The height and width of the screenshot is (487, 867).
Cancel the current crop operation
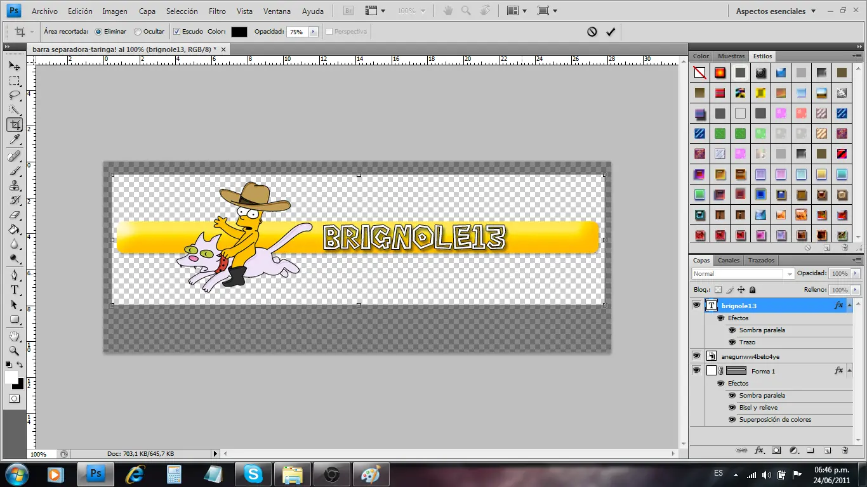click(592, 32)
